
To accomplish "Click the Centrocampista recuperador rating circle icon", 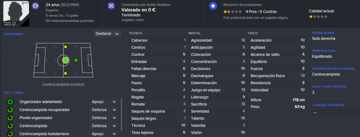I will pos(10,110).
